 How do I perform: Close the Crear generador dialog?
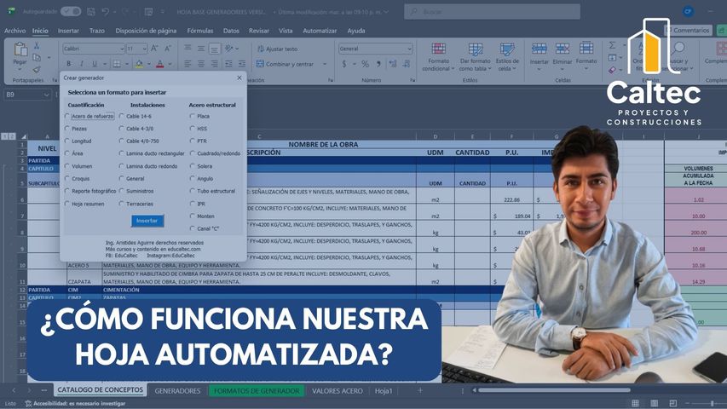pos(239,78)
